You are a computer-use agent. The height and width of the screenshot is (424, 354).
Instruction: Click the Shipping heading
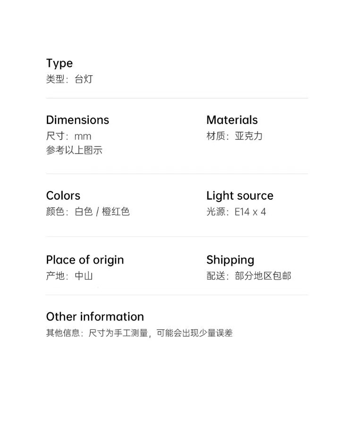coord(230,260)
